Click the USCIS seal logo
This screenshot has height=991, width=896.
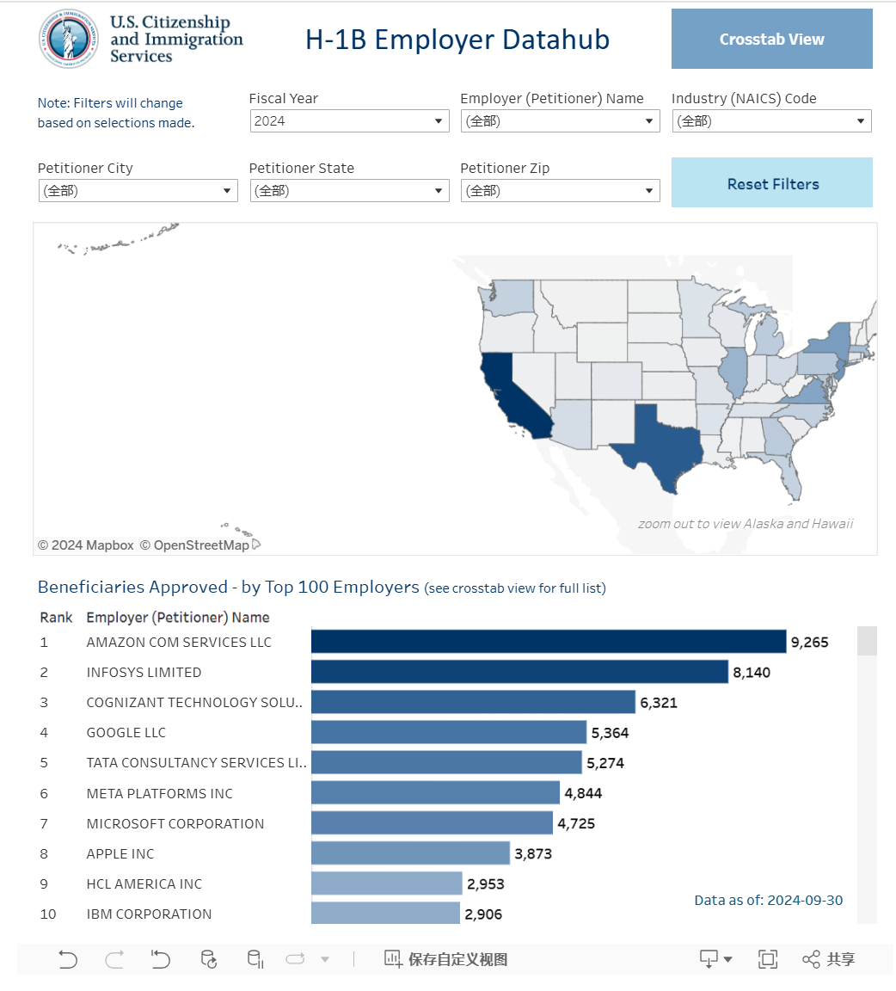click(x=68, y=39)
